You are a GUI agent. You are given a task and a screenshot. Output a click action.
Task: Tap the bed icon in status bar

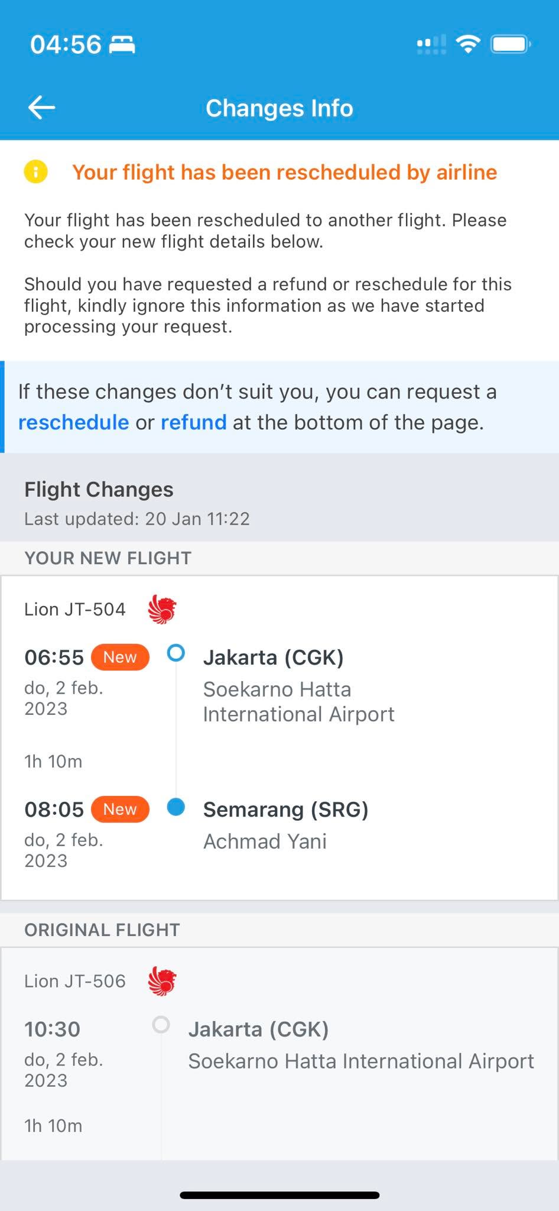122,44
